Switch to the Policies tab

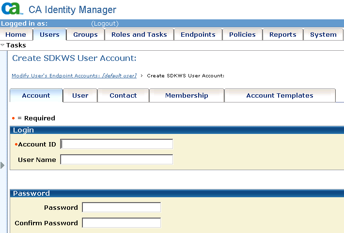tap(242, 35)
